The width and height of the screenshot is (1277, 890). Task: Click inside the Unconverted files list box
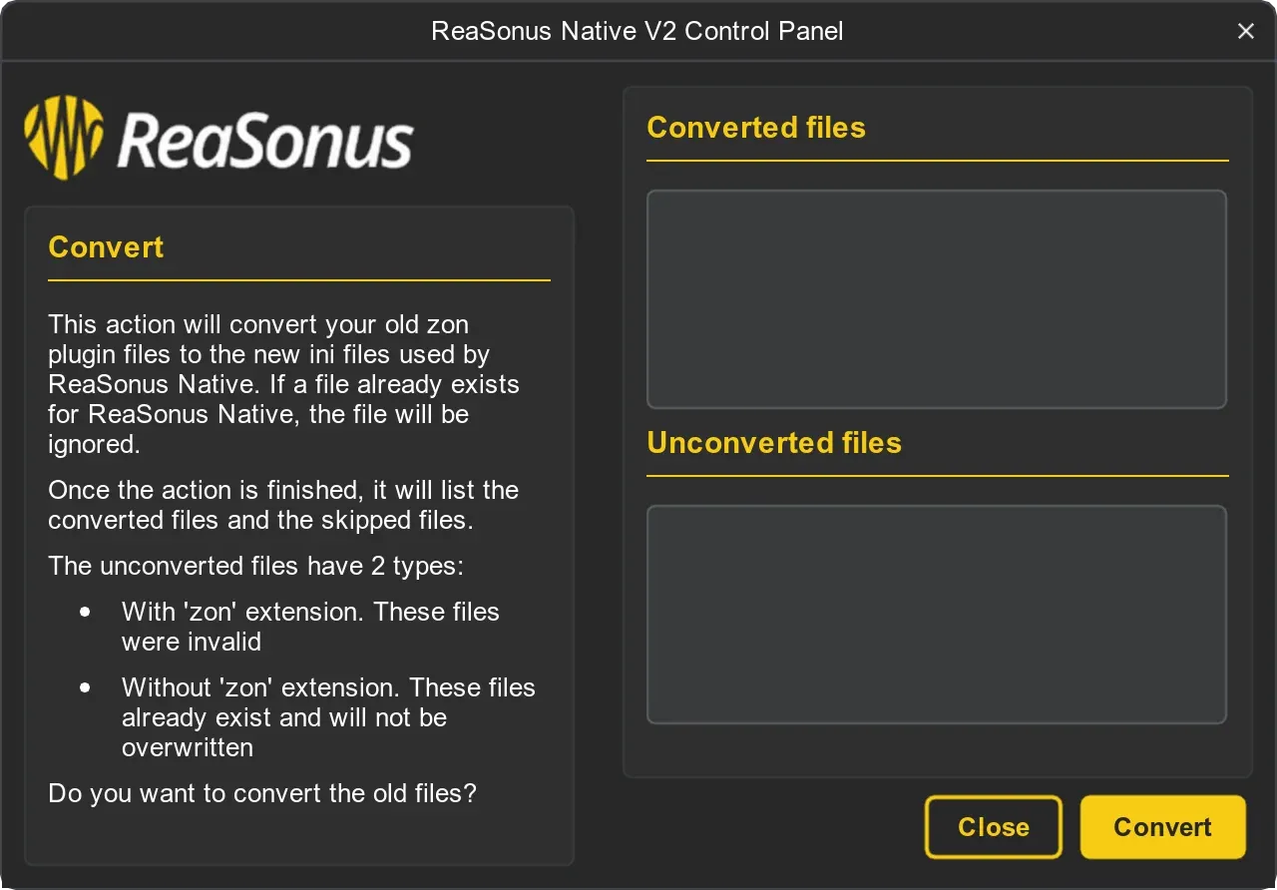(936, 614)
